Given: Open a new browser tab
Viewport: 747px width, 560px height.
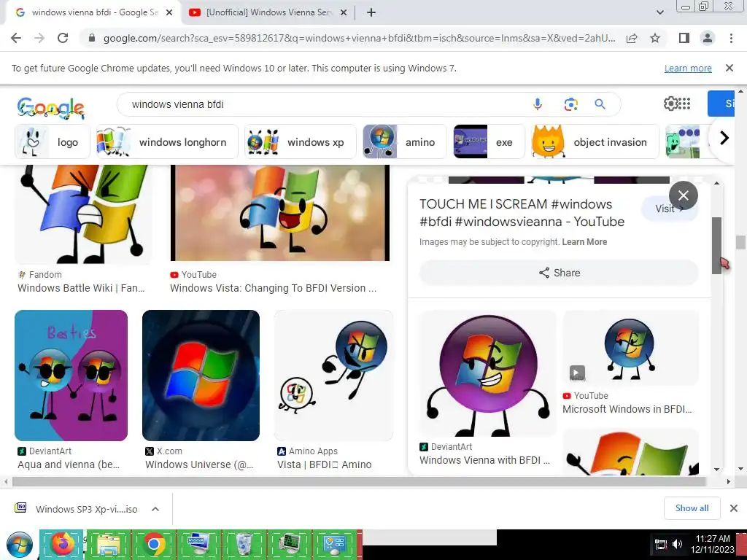Looking at the screenshot, I should click(x=371, y=13).
